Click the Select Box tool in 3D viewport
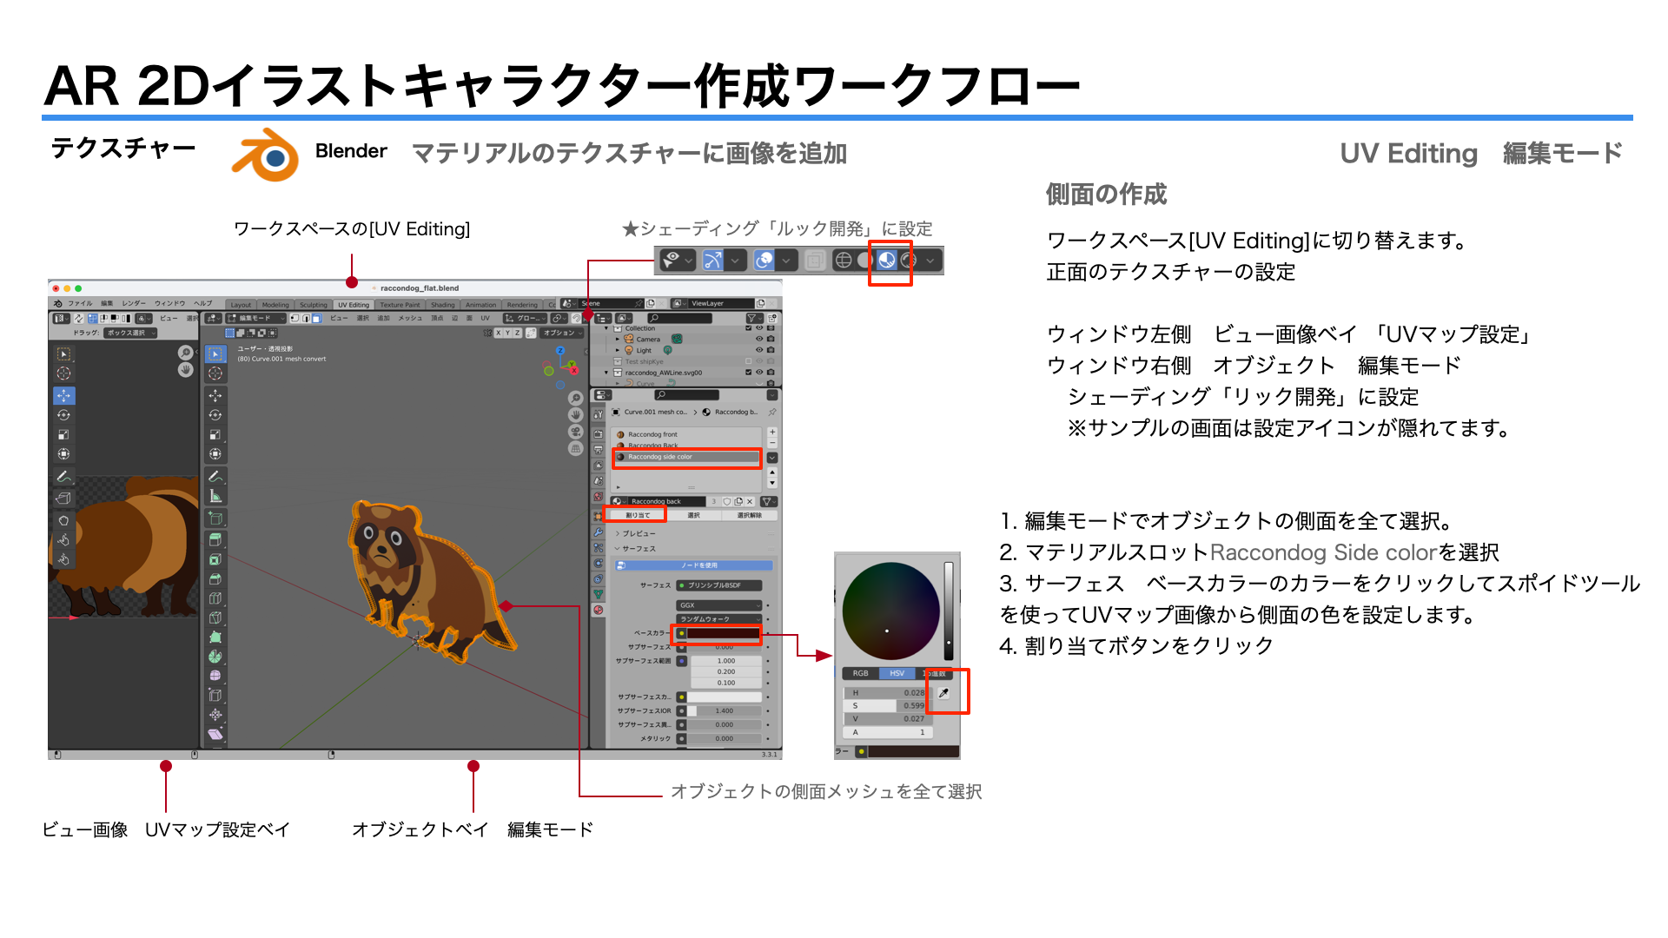Screen dimensions: 1668x938 [215, 354]
